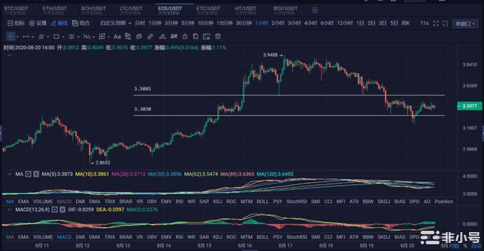Screen dimensions: 484x251
Task: Toggle the 画线 drawing mode button
Action: tap(59, 23)
